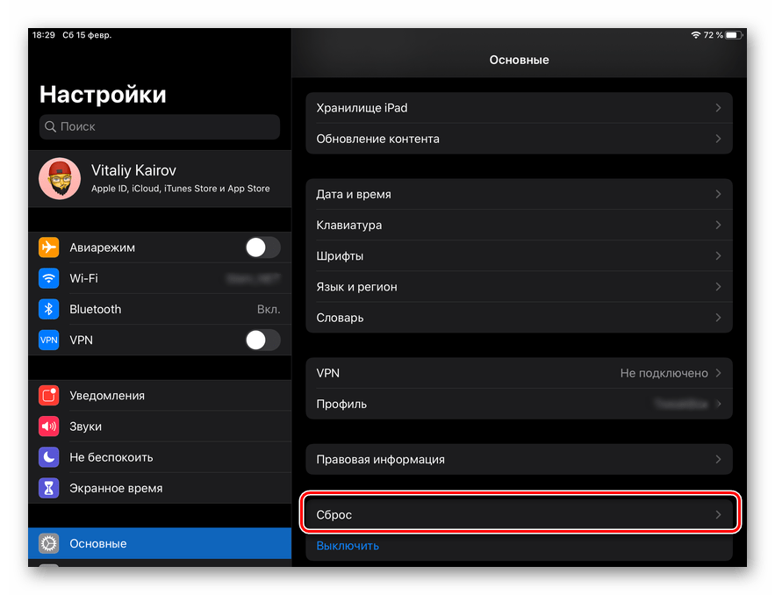Open the Клавиатура settings row

(518, 226)
